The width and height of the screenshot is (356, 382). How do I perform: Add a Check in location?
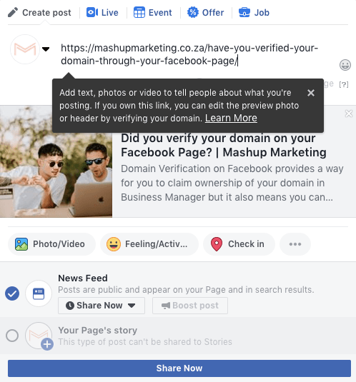coord(239,244)
